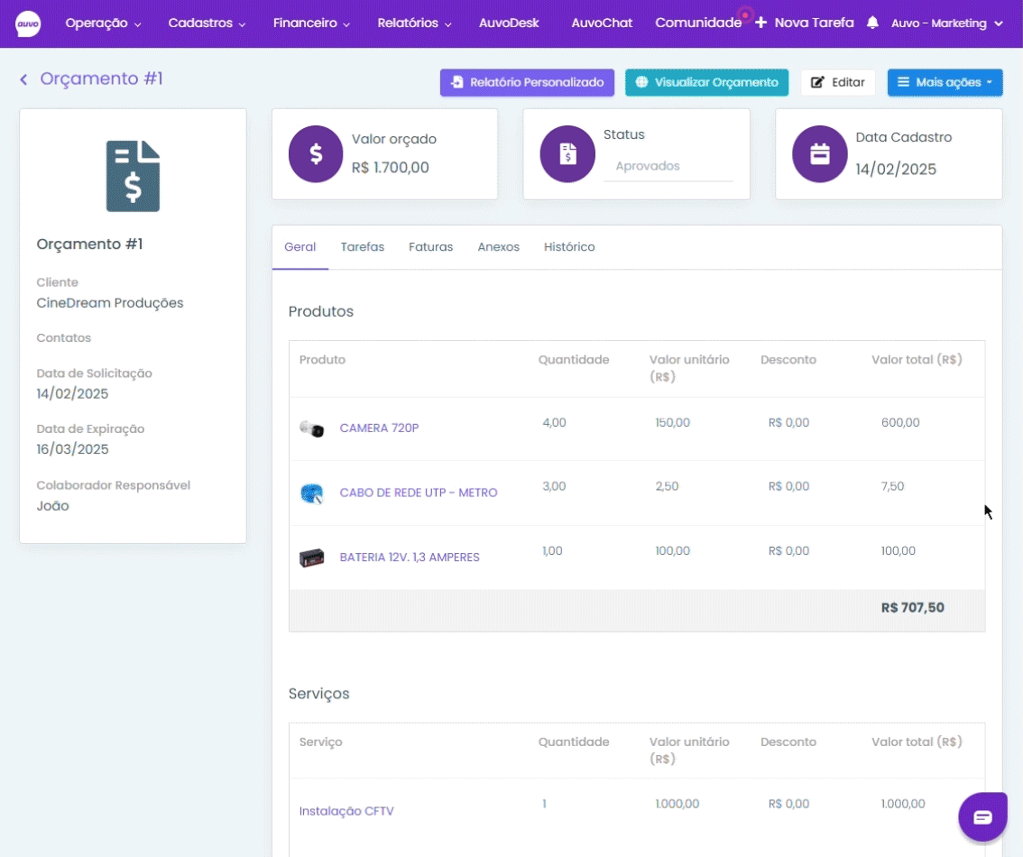Expand the Operação menu

[103, 23]
